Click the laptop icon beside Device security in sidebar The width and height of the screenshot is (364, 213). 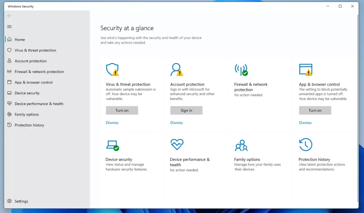click(x=9, y=93)
